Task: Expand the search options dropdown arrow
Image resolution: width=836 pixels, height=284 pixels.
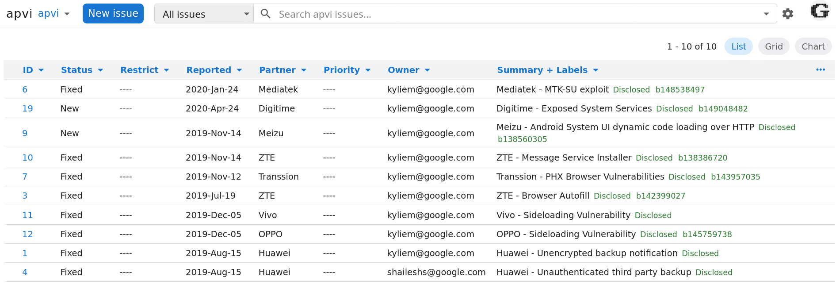Action: click(x=766, y=14)
